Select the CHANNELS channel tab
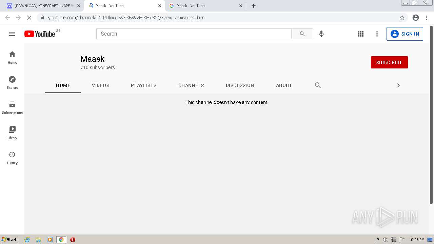The height and width of the screenshot is (244, 434). [x=191, y=85]
